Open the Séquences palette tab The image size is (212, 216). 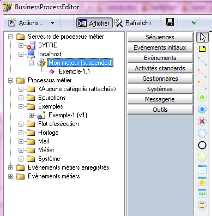tap(160, 37)
